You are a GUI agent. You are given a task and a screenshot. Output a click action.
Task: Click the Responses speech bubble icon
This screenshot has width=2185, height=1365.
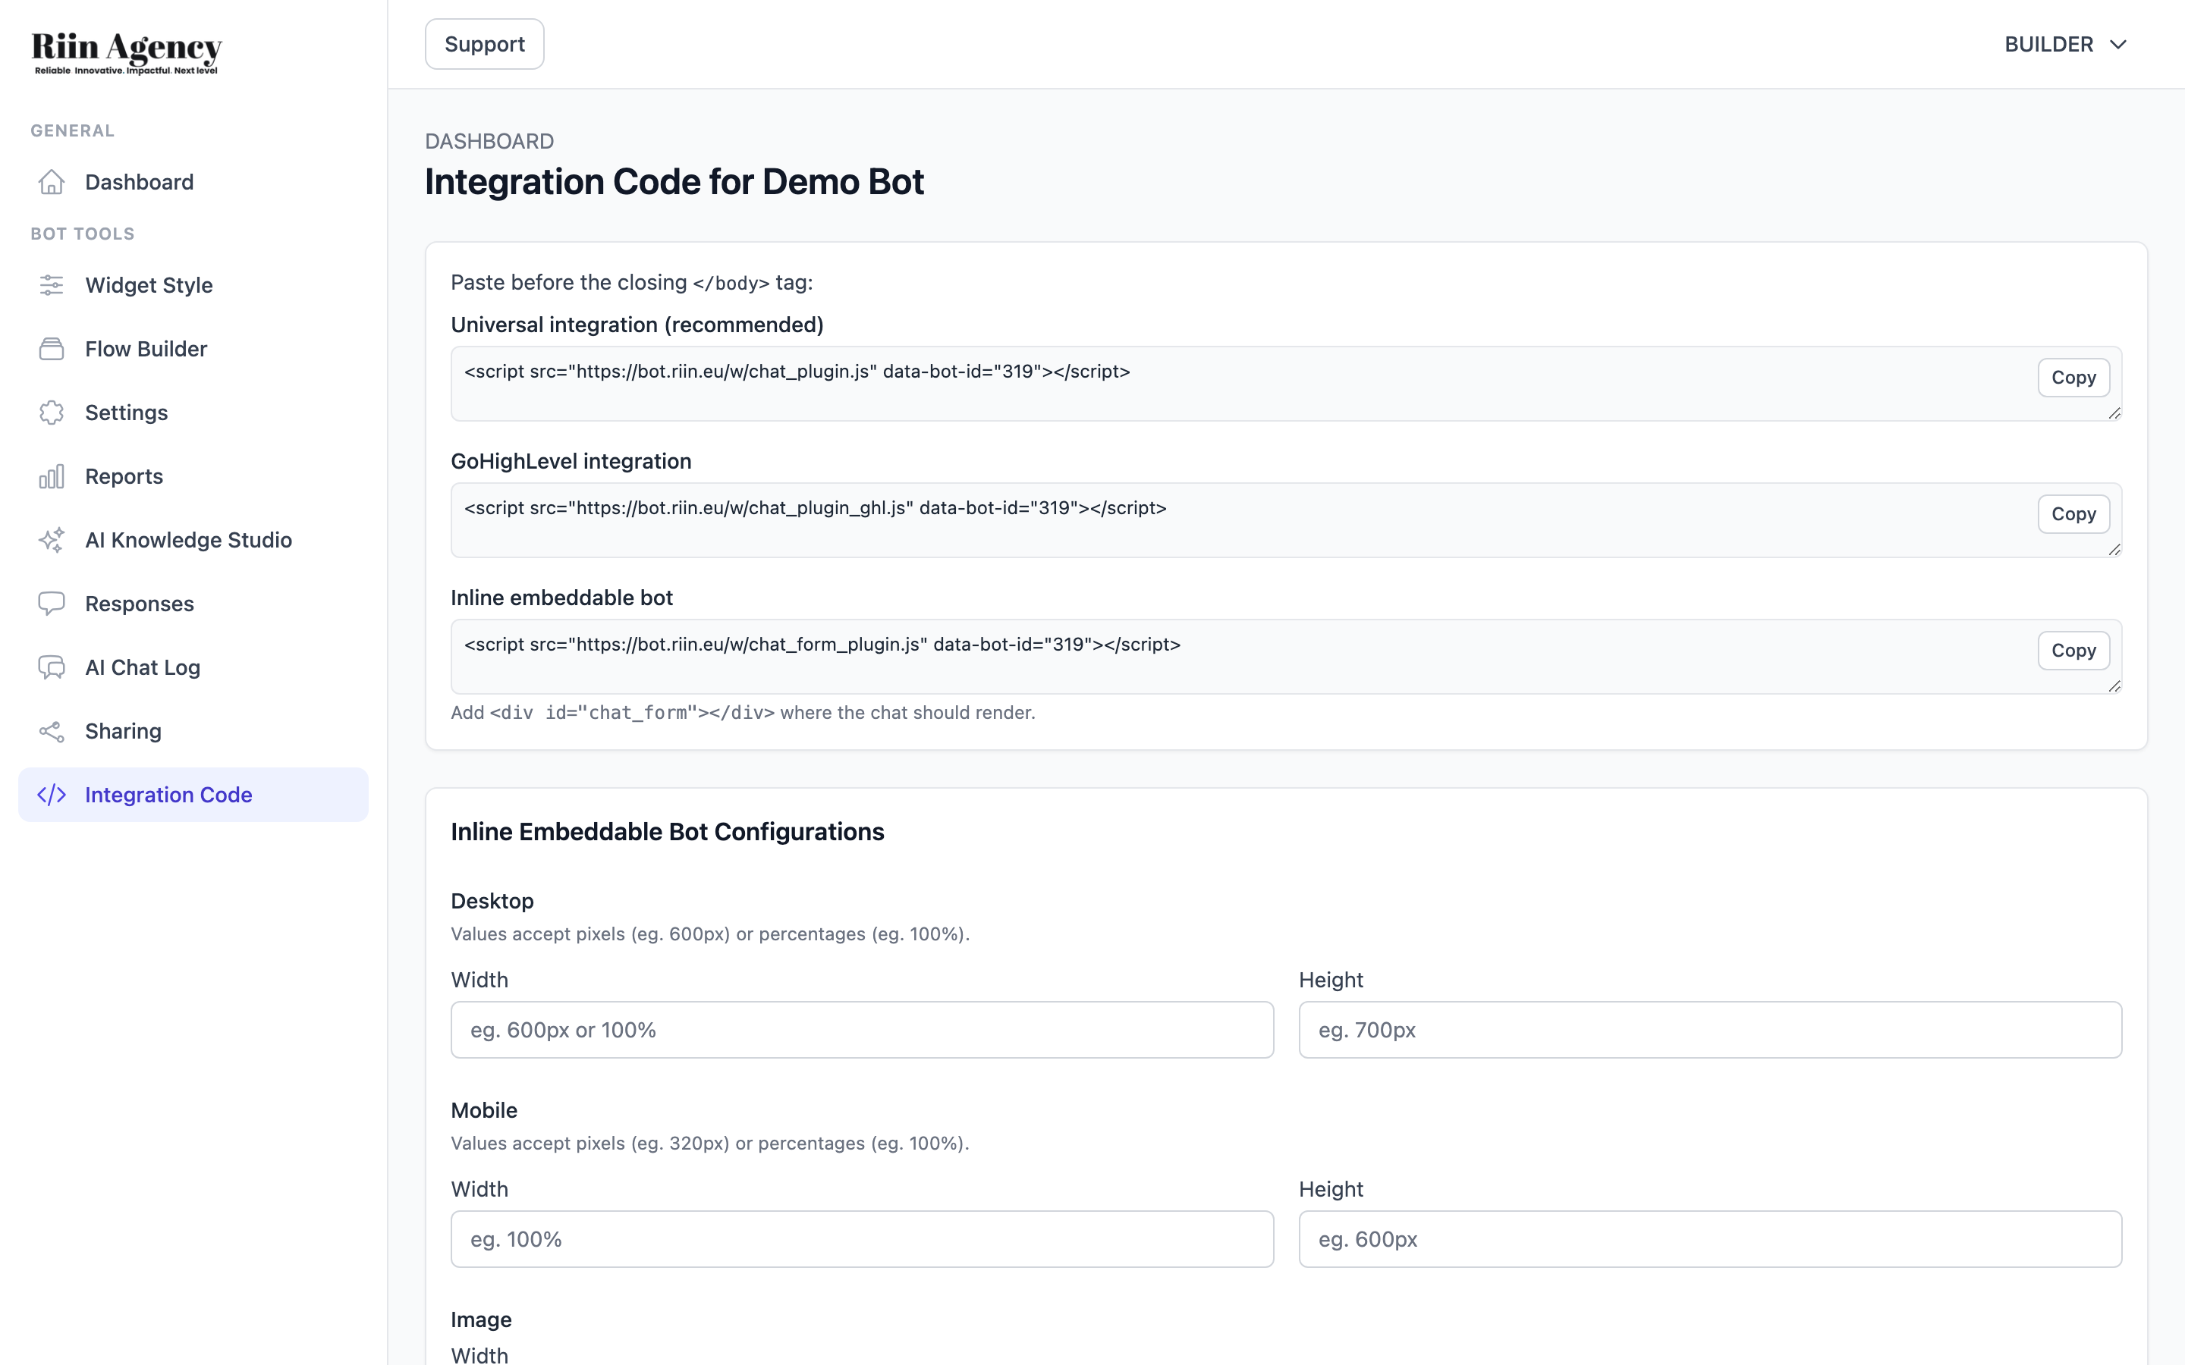pos(52,604)
